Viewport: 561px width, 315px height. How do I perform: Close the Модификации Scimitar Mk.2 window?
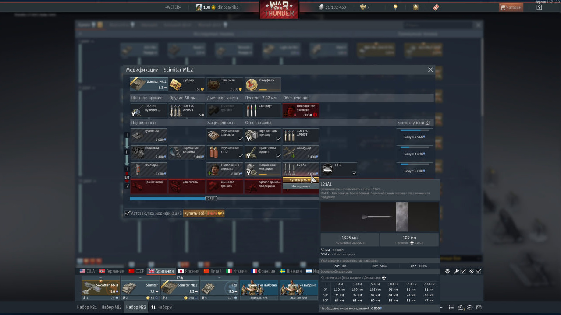tap(430, 70)
